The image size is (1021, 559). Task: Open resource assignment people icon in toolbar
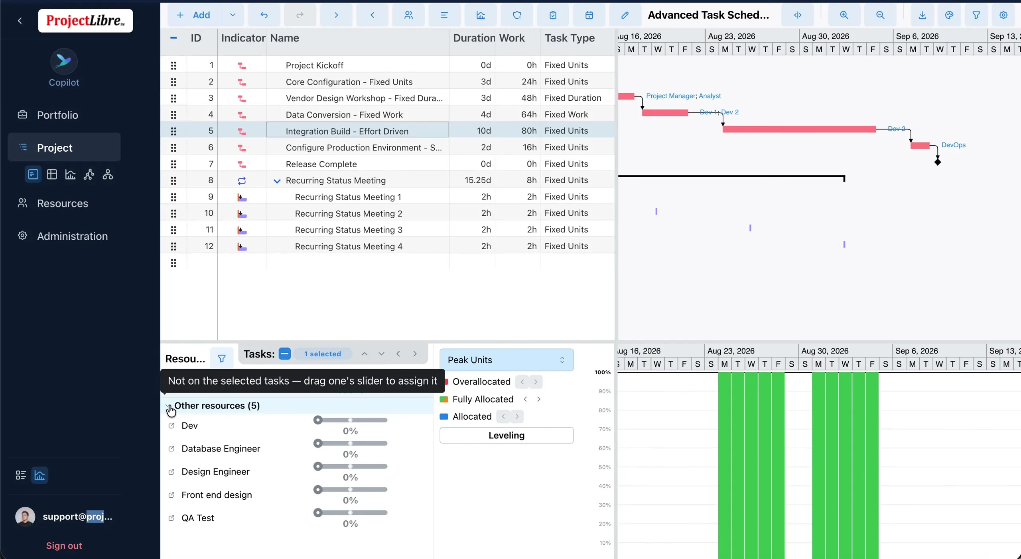pos(408,15)
